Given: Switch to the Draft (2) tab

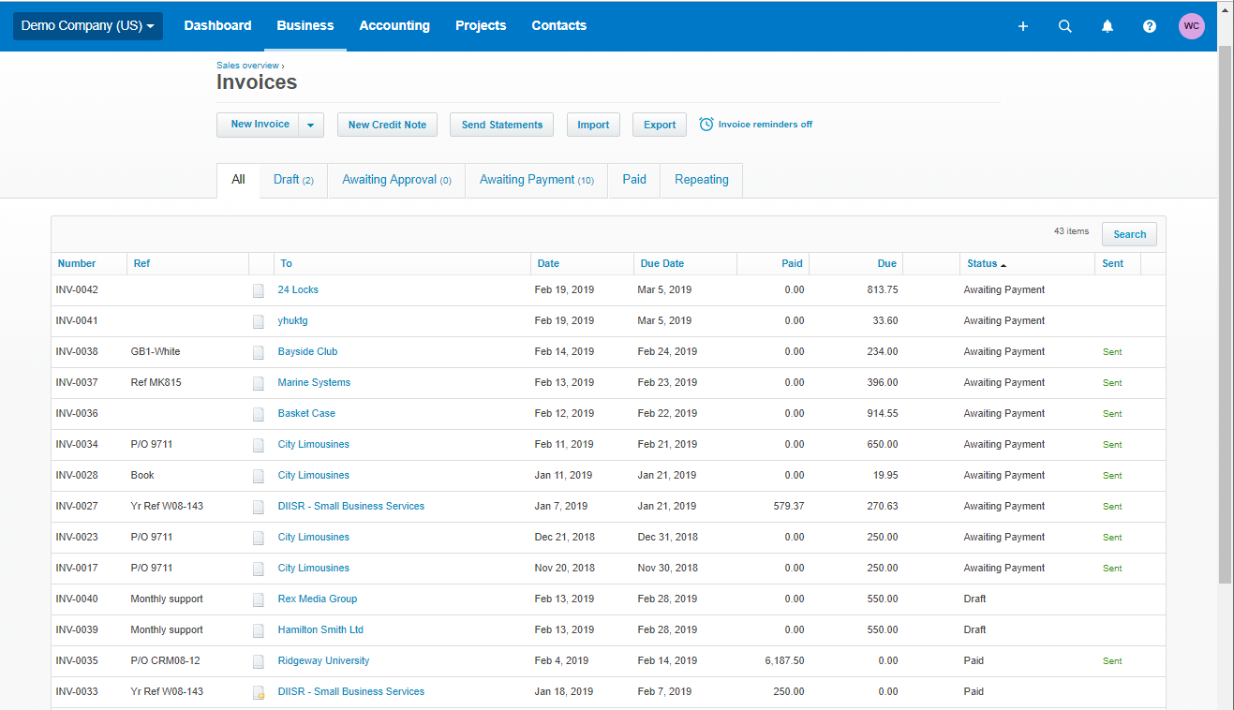Looking at the screenshot, I should [x=293, y=180].
